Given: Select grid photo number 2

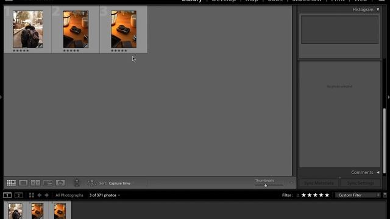Looking at the screenshot, I should [x=76, y=29].
